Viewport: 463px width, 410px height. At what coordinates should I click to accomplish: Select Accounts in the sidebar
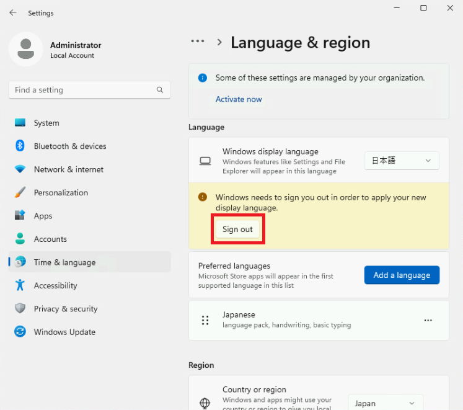point(90,239)
